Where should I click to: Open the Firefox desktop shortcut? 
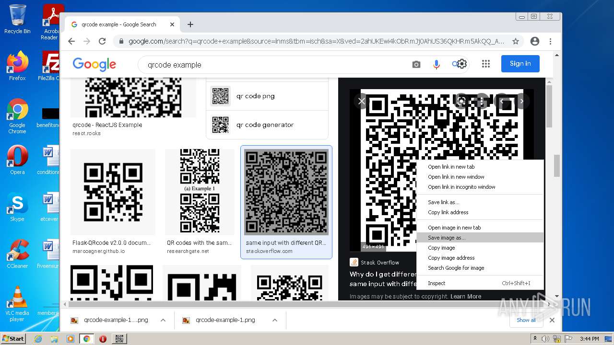click(17, 66)
